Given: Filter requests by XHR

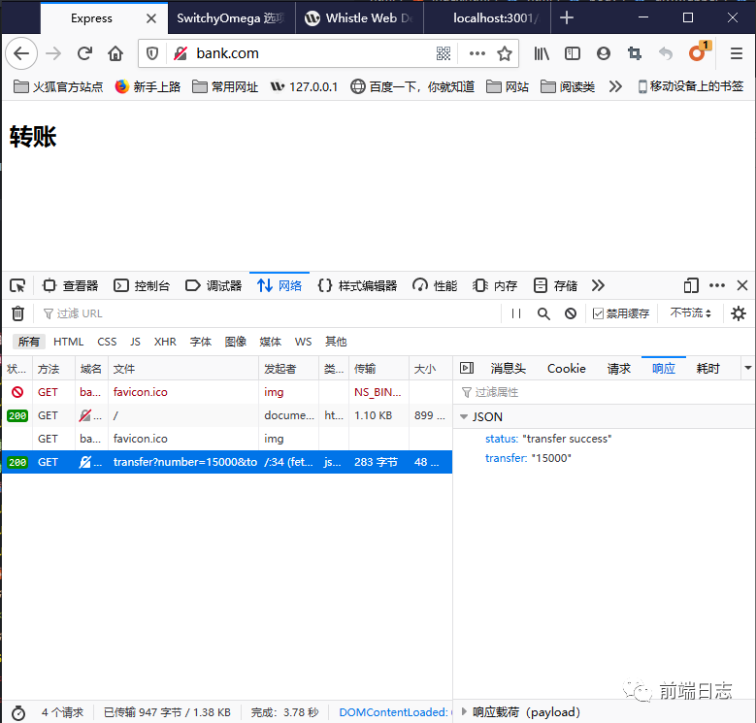Looking at the screenshot, I should point(165,342).
